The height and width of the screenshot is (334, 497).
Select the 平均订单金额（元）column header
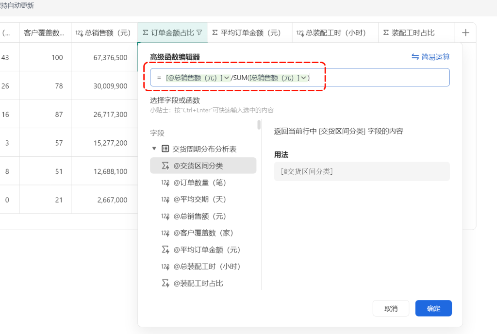tap(250, 33)
